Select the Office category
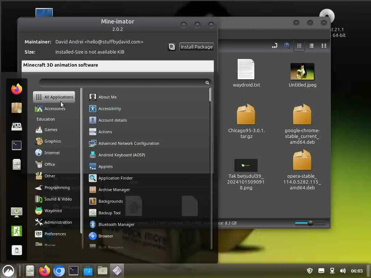The width and height of the screenshot is (371, 278). pos(54,164)
